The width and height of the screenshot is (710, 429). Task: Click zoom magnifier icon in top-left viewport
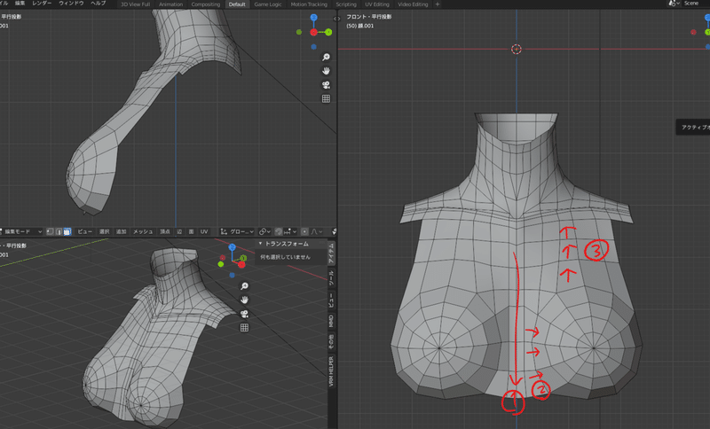coord(326,57)
